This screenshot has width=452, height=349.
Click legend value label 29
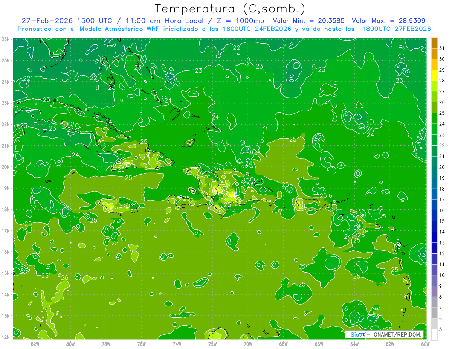tap(442, 70)
